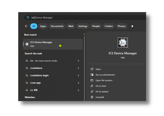Switch to the Folders filter tab

click(109, 26)
